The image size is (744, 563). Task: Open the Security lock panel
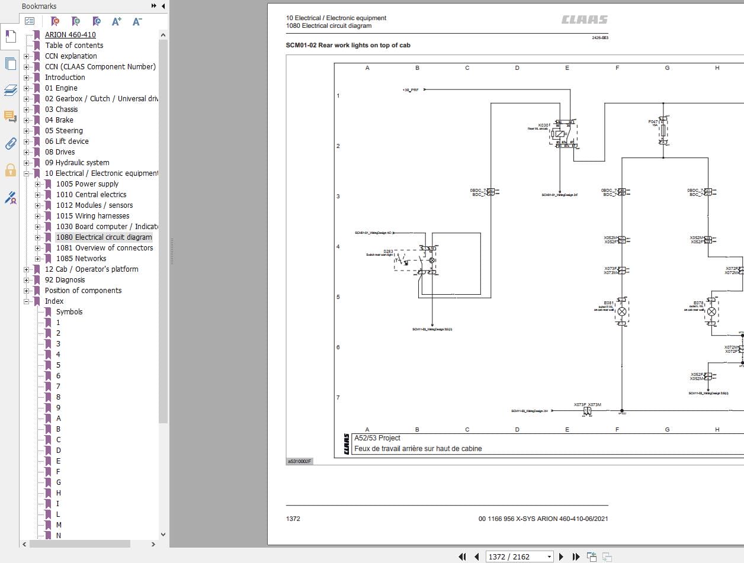10,170
